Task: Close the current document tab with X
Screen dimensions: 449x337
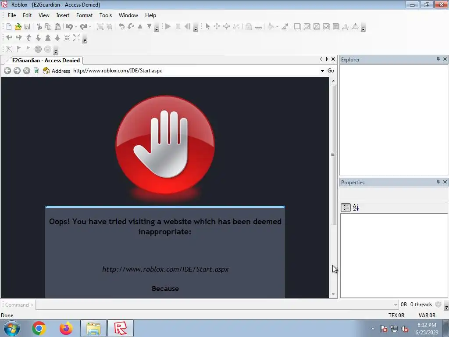Action: click(333, 59)
